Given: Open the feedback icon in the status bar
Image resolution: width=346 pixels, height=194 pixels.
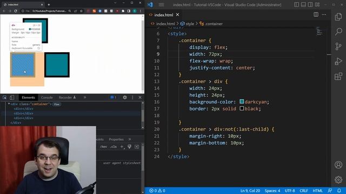Looking at the screenshot, I should (330, 191).
